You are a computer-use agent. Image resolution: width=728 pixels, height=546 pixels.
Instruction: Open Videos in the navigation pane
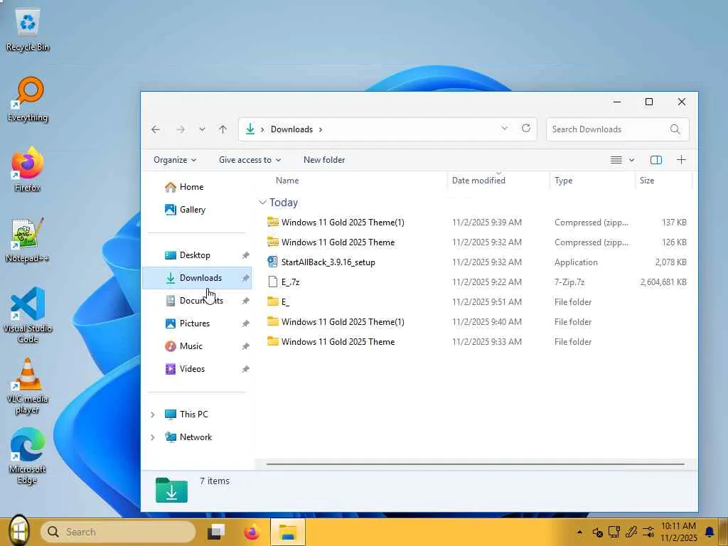click(192, 369)
